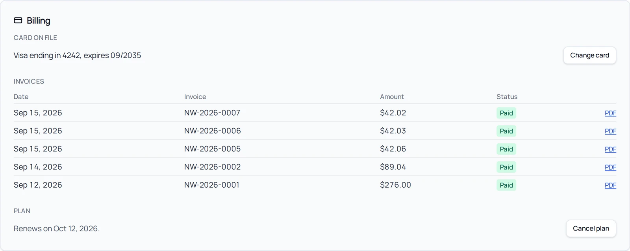
Task: Click the Change card button
Action: point(589,55)
